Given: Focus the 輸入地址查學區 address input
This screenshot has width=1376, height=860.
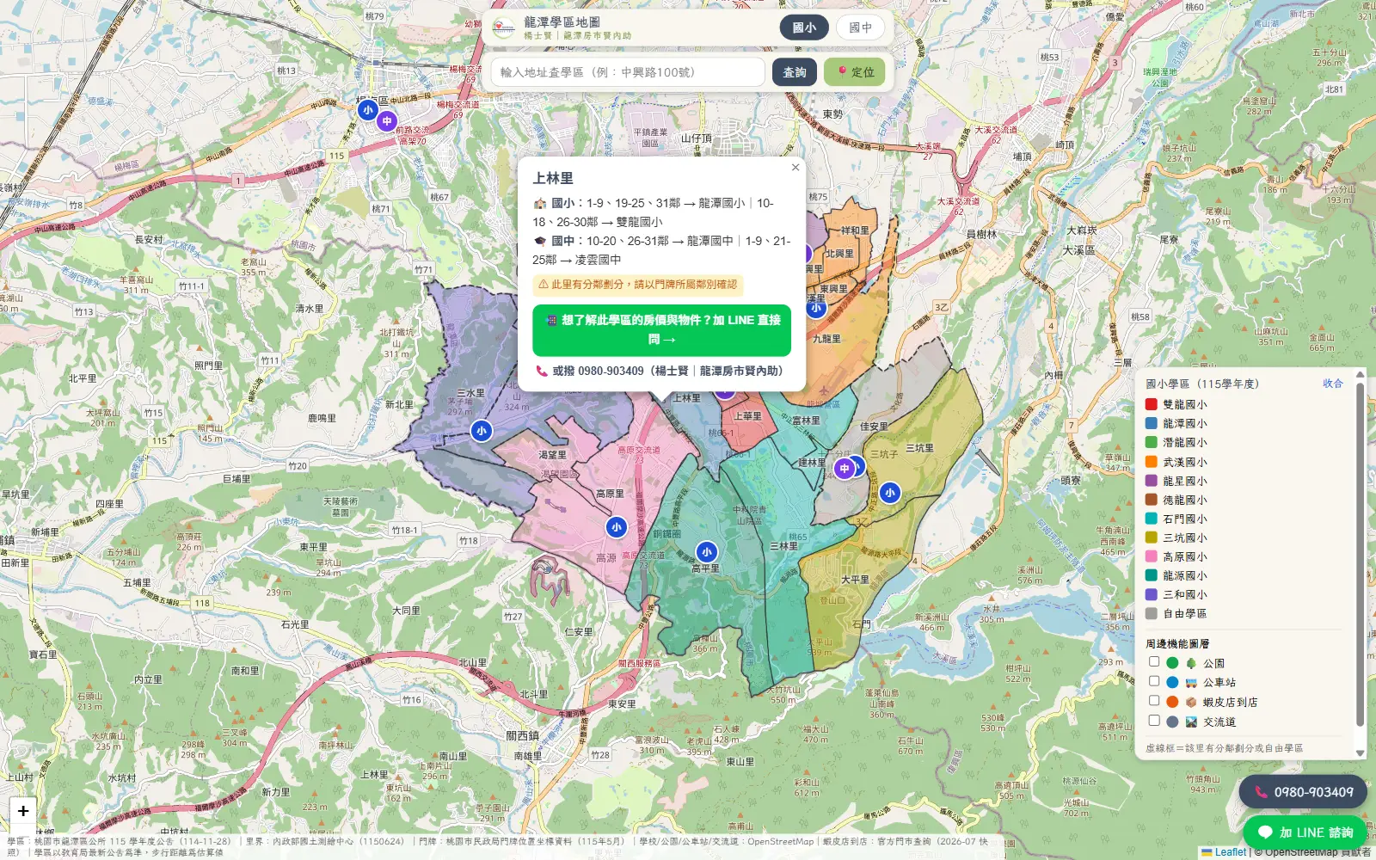Looking at the screenshot, I should [x=628, y=72].
